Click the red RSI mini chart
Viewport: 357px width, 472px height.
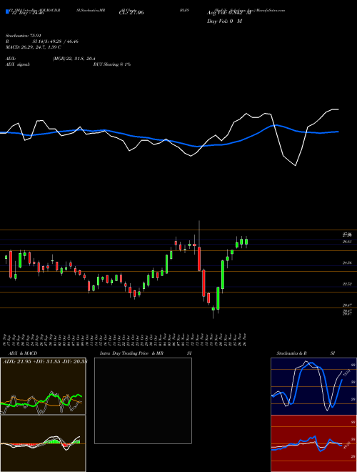313,443
